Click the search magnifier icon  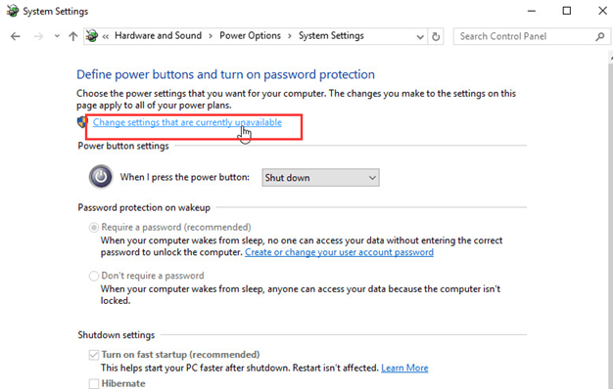[600, 36]
